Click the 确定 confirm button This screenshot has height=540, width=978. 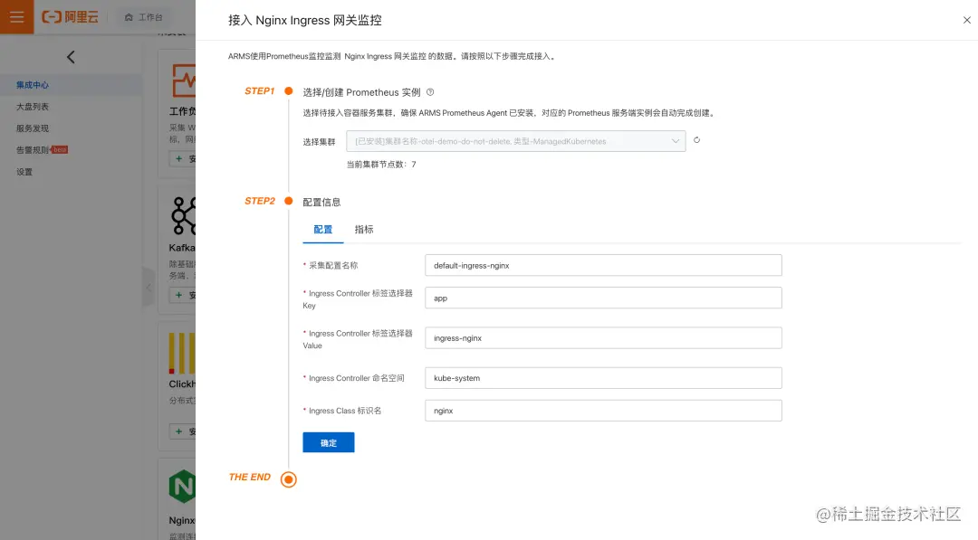coord(329,443)
